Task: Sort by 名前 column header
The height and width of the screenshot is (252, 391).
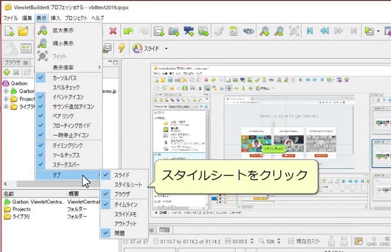Action: click(34, 193)
